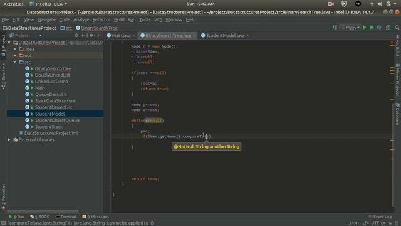Expand the .idea folder
The width and height of the screenshot is (401, 226).
click(x=15, y=49)
